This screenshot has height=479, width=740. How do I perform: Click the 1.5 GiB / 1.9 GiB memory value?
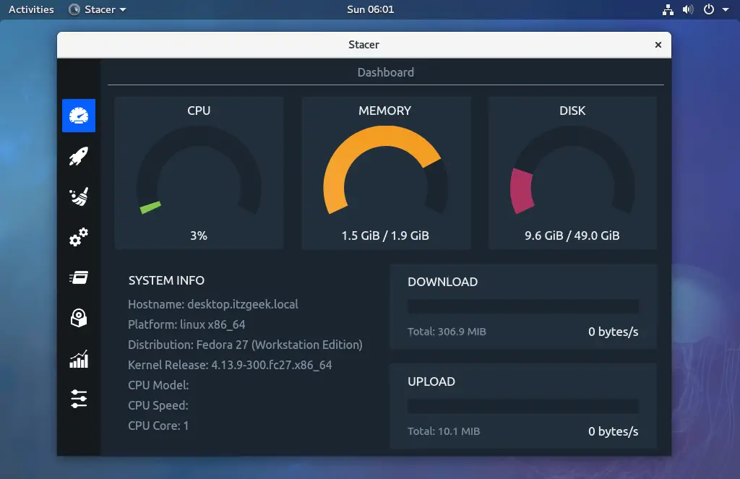[x=385, y=236]
